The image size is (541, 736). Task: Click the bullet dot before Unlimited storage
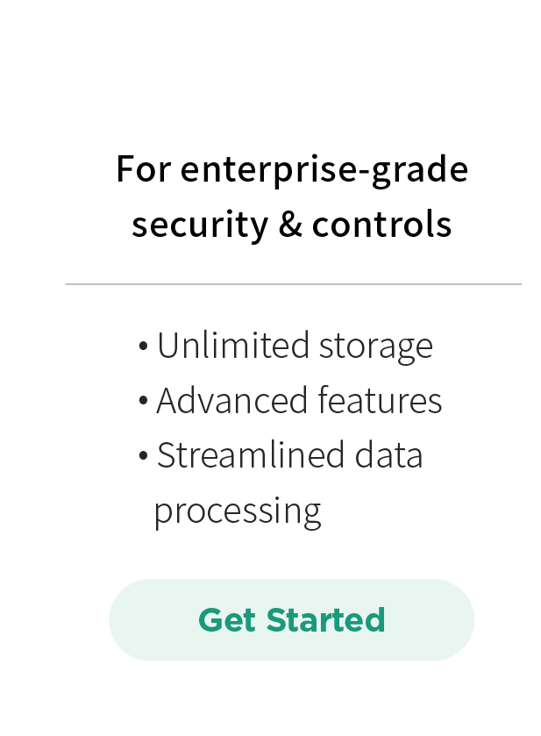pyautogui.click(x=143, y=347)
